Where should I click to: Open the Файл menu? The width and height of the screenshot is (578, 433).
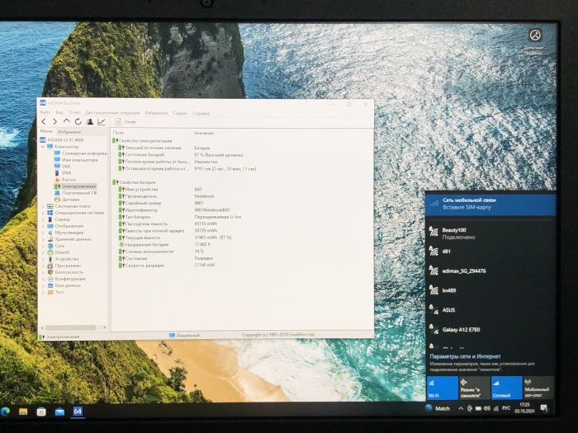pyautogui.click(x=45, y=112)
